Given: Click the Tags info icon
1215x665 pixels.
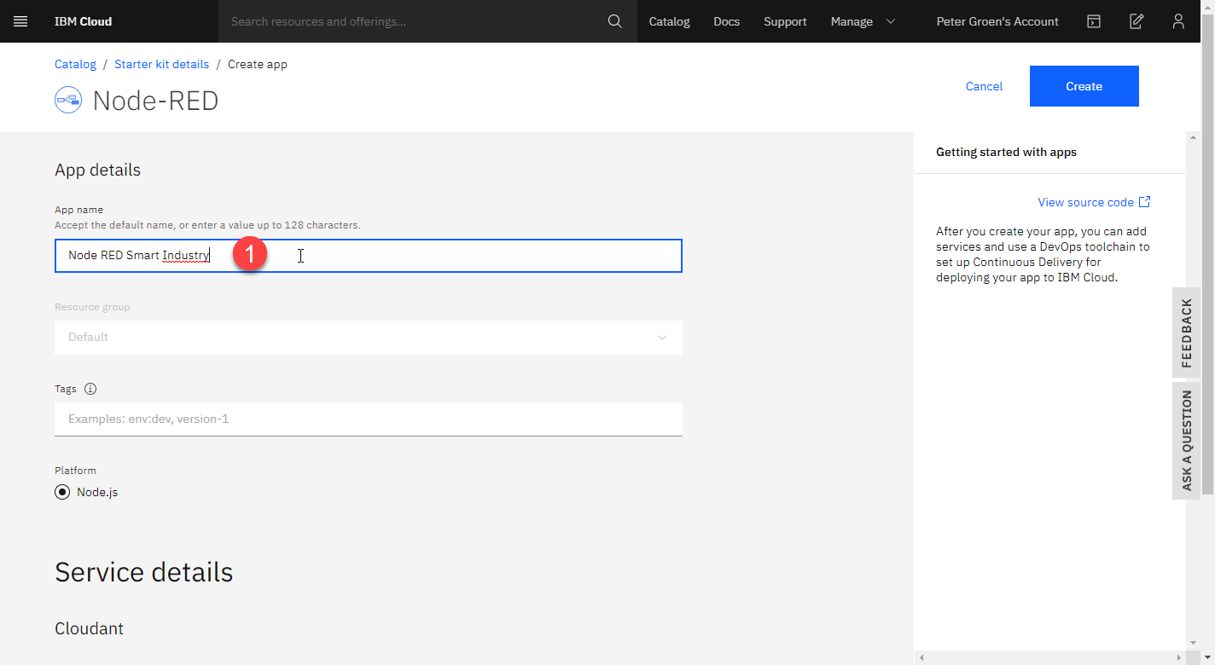Looking at the screenshot, I should pos(90,389).
